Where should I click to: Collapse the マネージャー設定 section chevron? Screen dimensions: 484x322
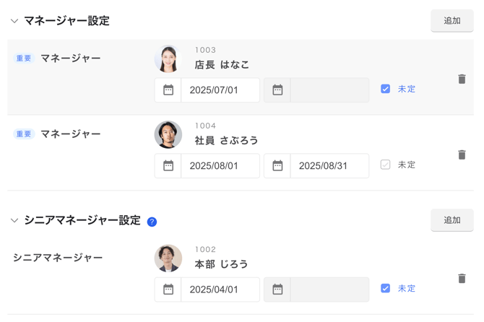[x=14, y=21]
